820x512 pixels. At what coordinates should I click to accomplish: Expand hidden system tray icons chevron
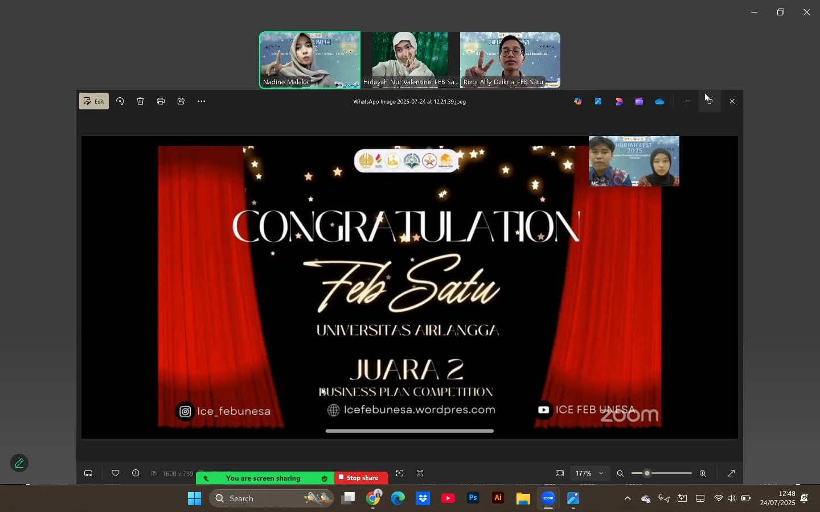[628, 498]
